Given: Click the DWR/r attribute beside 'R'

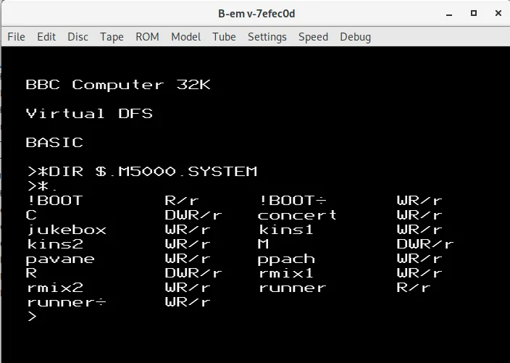Looking at the screenshot, I should 193,273.
